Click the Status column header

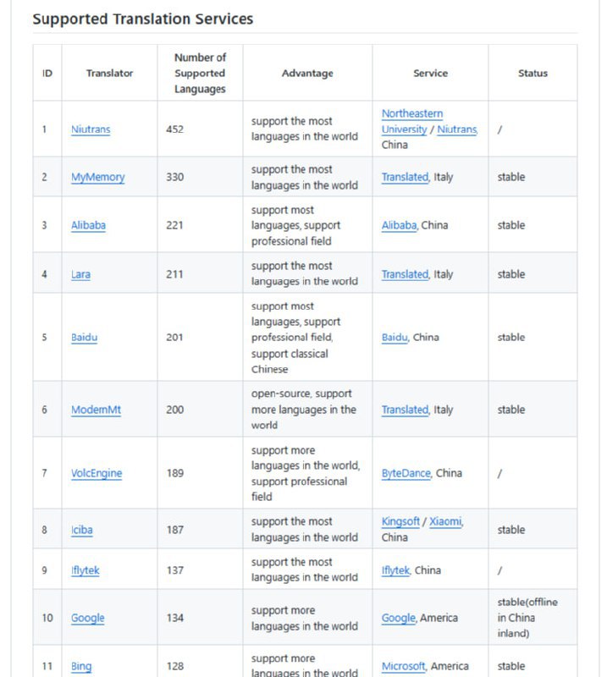click(533, 73)
